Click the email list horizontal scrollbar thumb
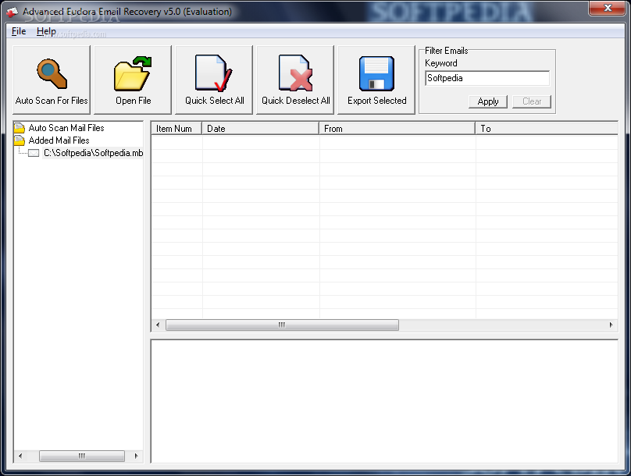Screen dimensions: 631x476 point(282,325)
